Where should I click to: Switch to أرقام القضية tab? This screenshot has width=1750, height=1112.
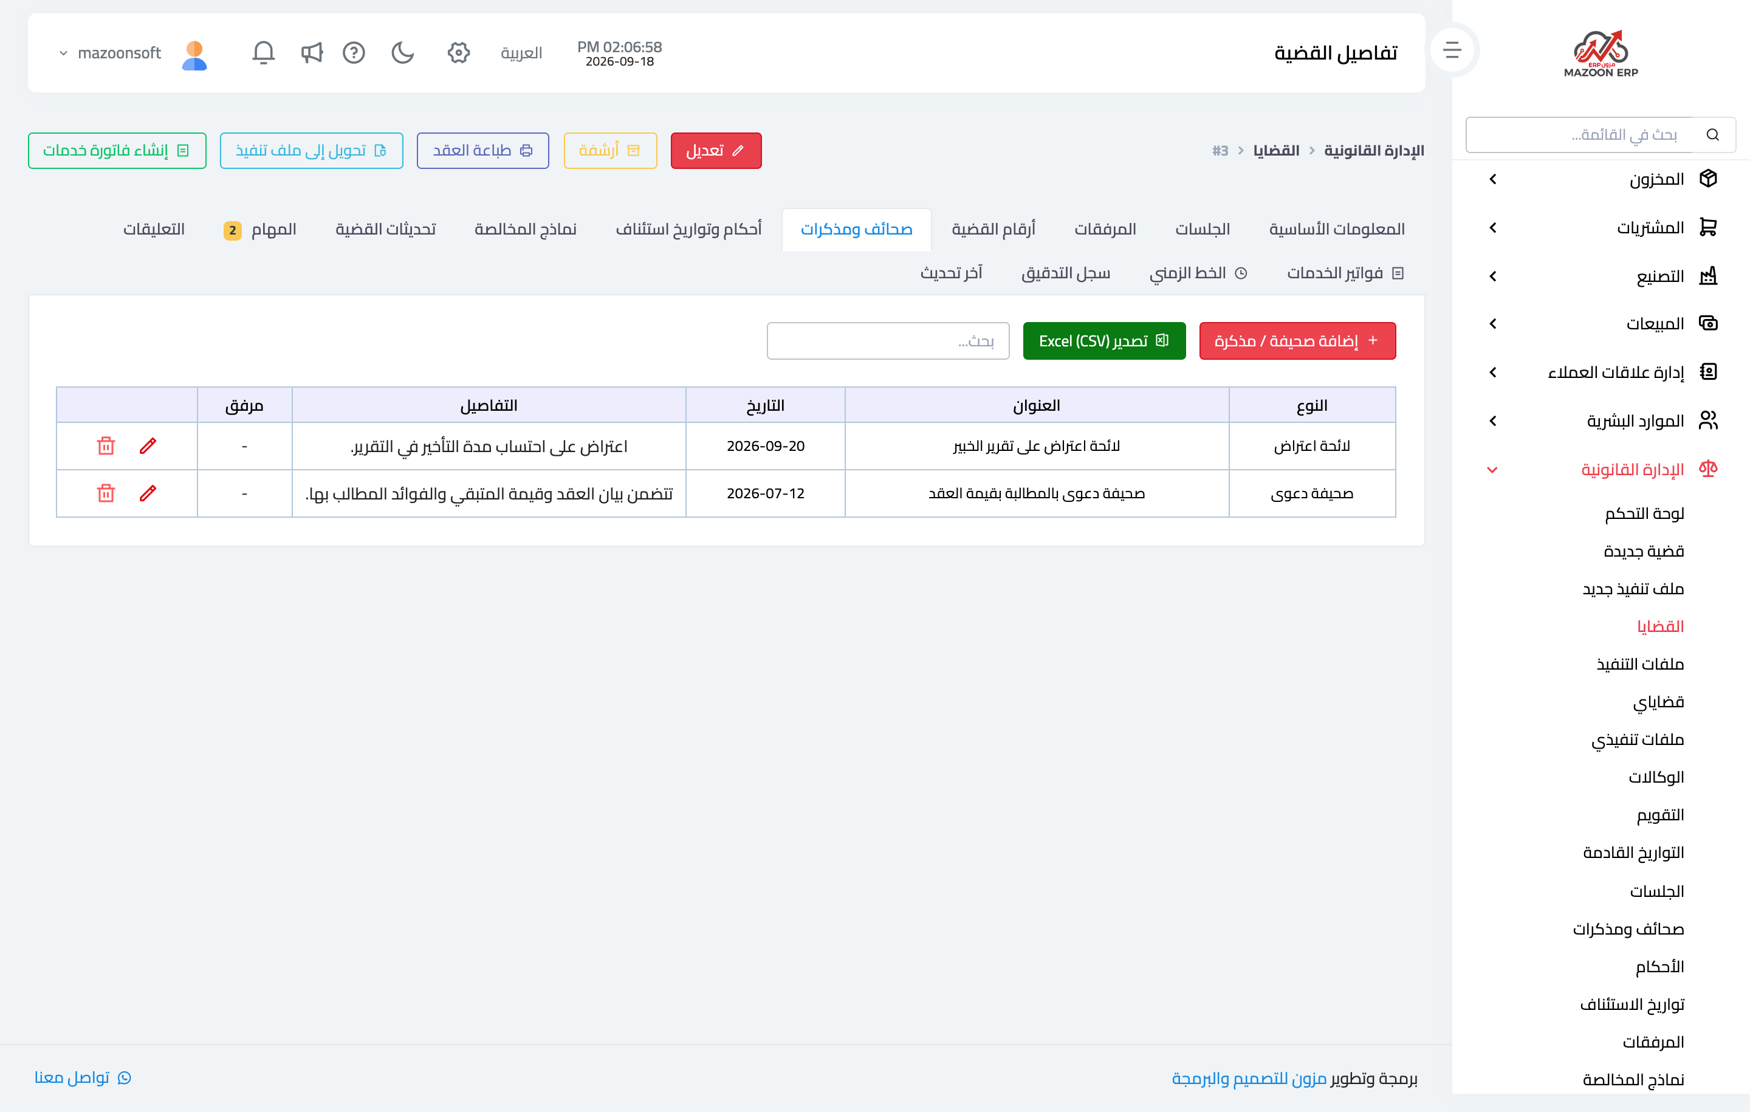tap(993, 229)
